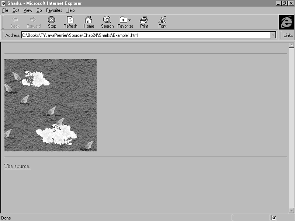Viewport: 295px width, 221px height.
Task: Click the Internet Explorer logo
Action: click(x=286, y=22)
